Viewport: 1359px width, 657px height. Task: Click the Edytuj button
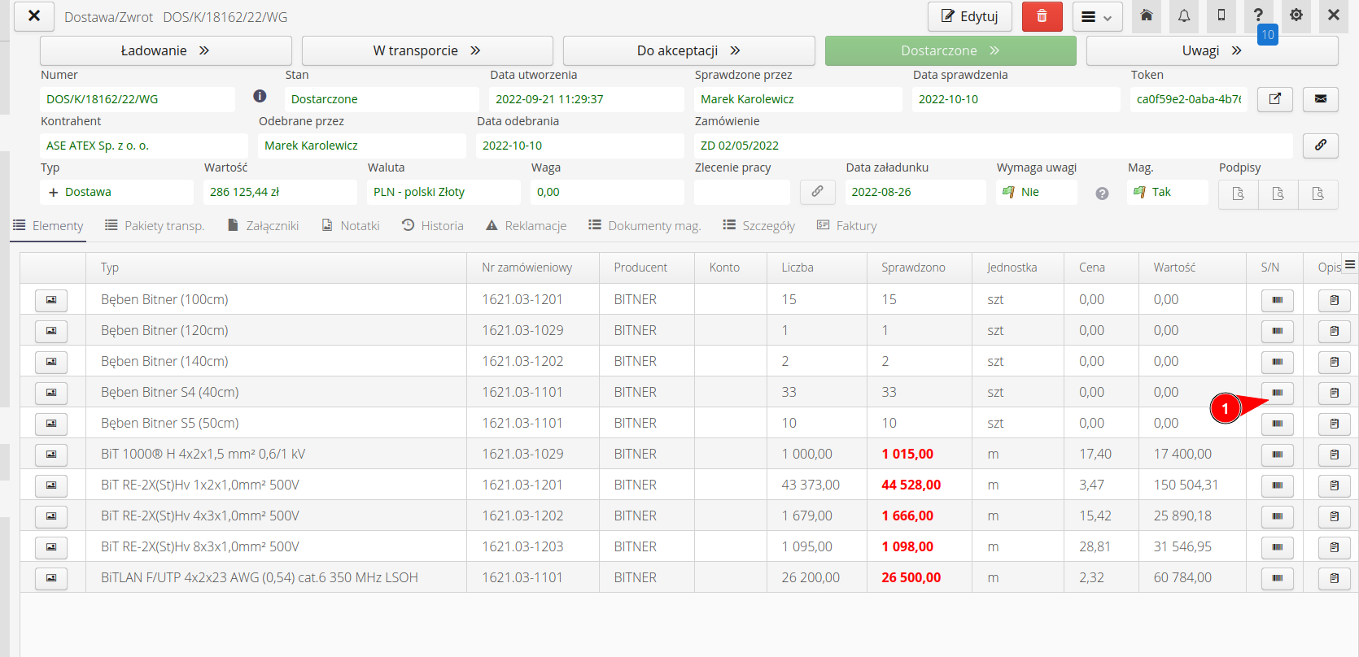(x=969, y=16)
